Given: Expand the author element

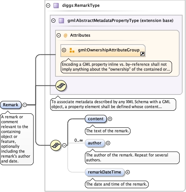Looking at the screenshot, I should point(108,143).
